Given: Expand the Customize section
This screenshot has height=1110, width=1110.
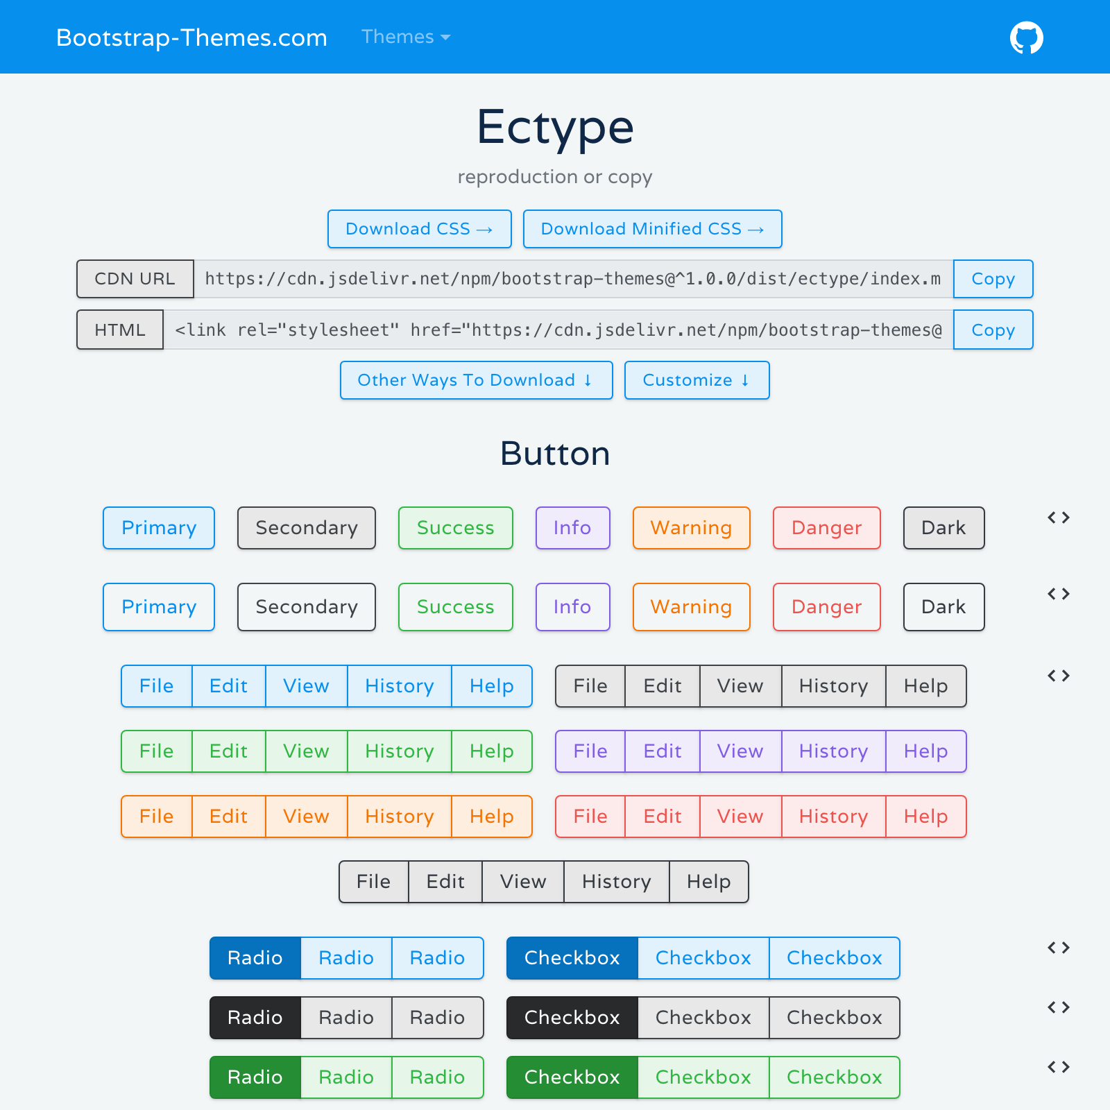Looking at the screenshot, I should (x=697, y=380).
